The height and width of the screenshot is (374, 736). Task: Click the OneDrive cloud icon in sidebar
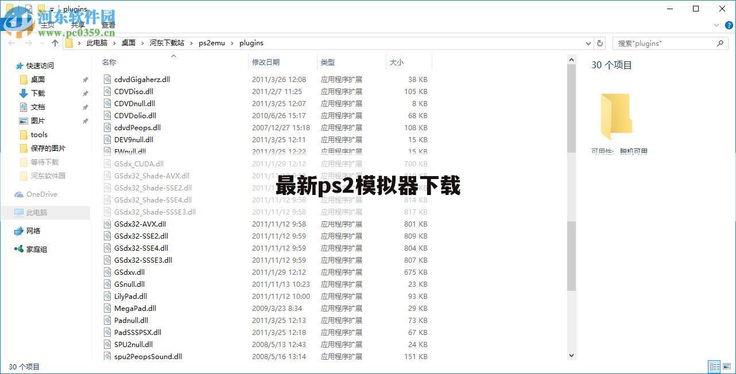19,194
